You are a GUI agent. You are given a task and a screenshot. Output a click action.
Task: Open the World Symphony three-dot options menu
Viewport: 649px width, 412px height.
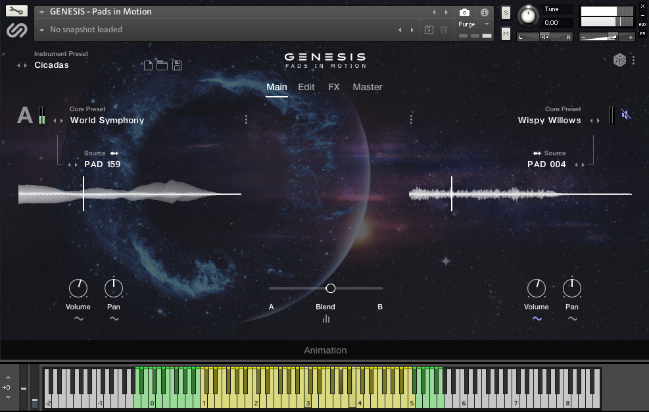coord(247,120)
